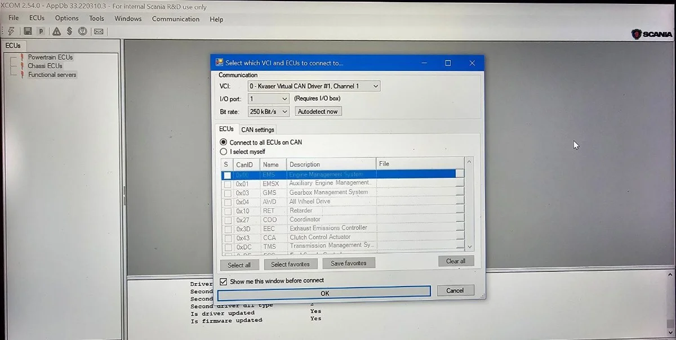676x340 pixels.
Task: Open the File menu
Action: click(x=14, y=18)
